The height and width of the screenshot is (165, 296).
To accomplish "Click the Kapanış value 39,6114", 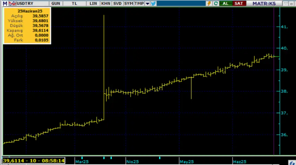I will (x=40, y=30).
